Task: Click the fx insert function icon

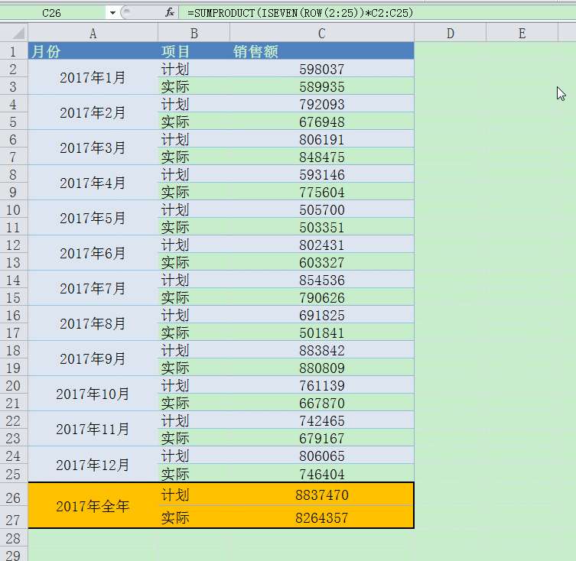Action: (169, 13)
